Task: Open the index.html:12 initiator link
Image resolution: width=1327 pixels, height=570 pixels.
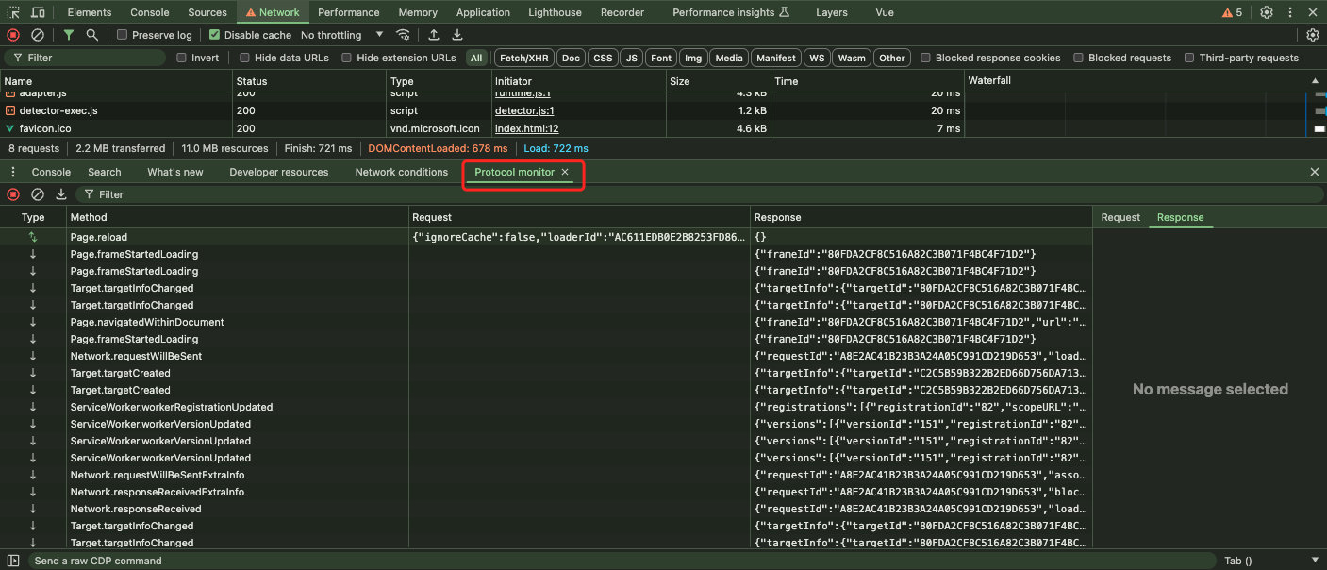Action: point(527,128)
